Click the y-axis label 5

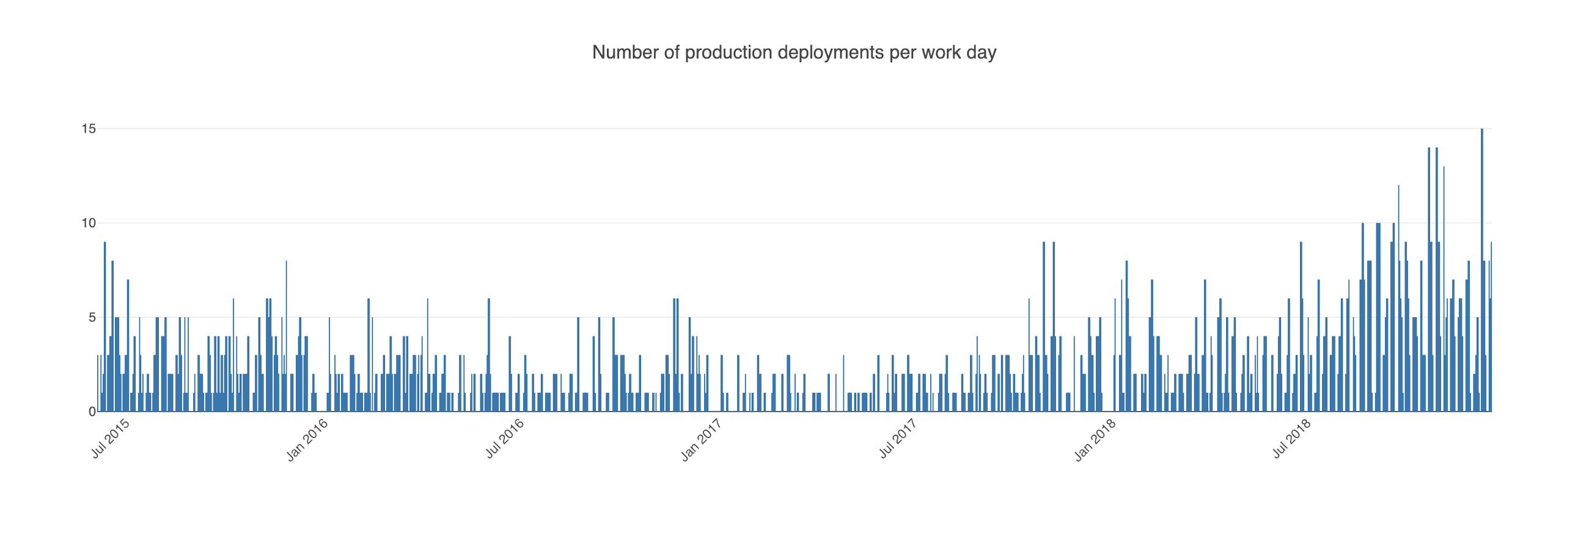[x=92, y=318]
